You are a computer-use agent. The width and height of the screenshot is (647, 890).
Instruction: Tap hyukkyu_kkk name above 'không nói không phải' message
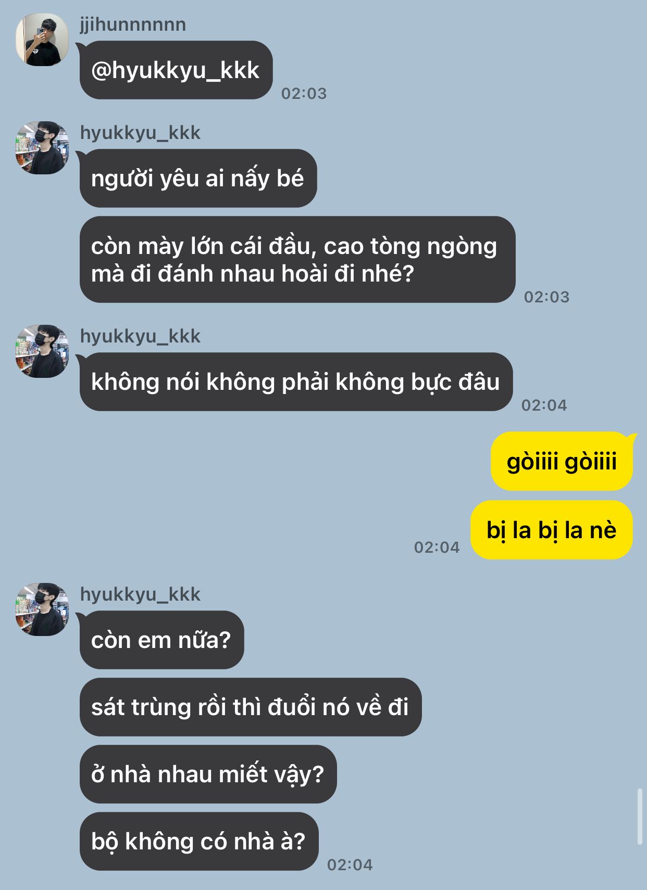tap(140, 336)
